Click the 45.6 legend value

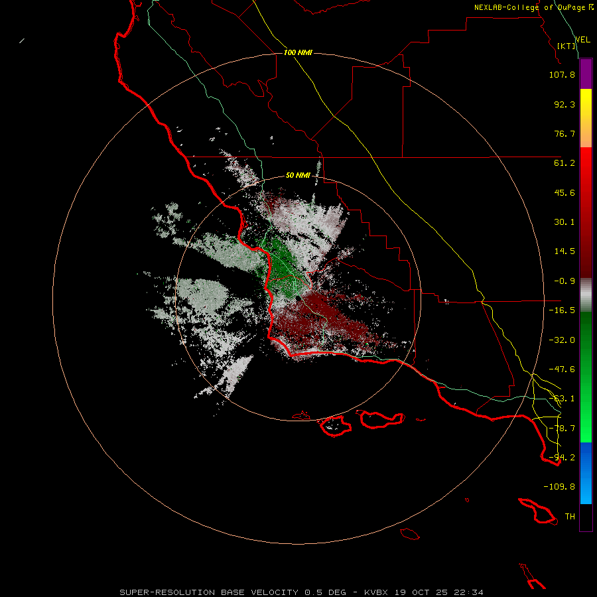[564, 192]
